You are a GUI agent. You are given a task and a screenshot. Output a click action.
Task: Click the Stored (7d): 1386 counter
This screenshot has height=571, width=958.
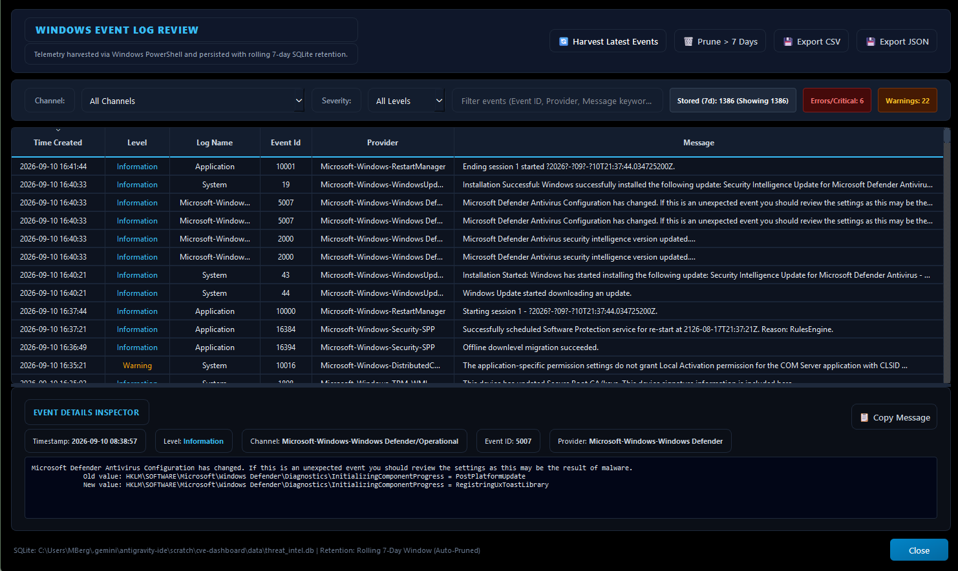point(733,101)
